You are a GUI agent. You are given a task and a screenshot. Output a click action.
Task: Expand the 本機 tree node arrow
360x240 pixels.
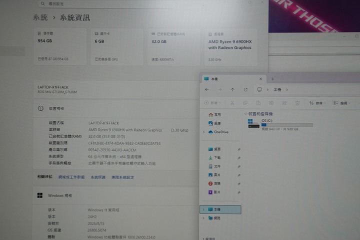click(203, 210)
